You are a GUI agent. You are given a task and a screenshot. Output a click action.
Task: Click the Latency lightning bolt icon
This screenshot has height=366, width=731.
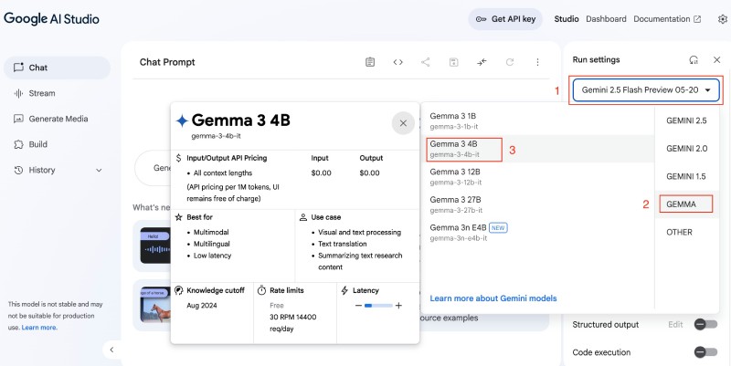pos(344,290)
